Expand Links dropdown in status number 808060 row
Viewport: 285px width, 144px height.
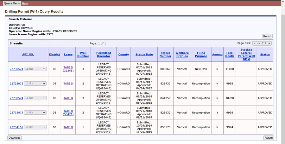click(35, 69)
